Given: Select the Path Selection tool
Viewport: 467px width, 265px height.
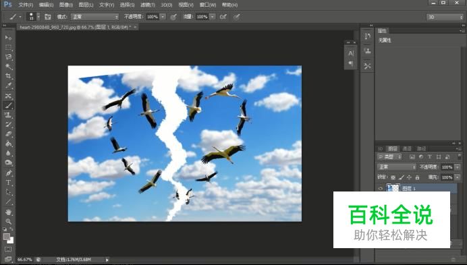Looking at the screenshot, I should click(x=8, y=192).
